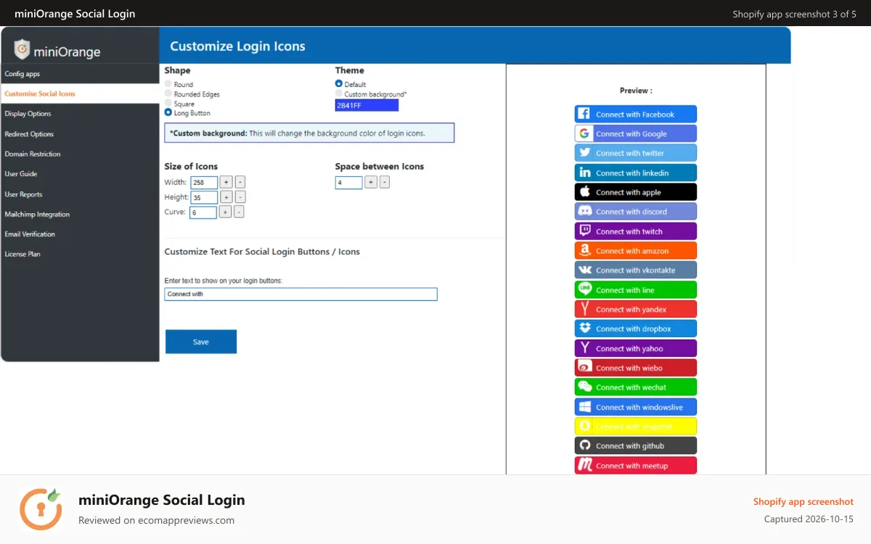
Task: Increase icon Width with plus button
Action: pyautogui.click(x=226, y=182)
